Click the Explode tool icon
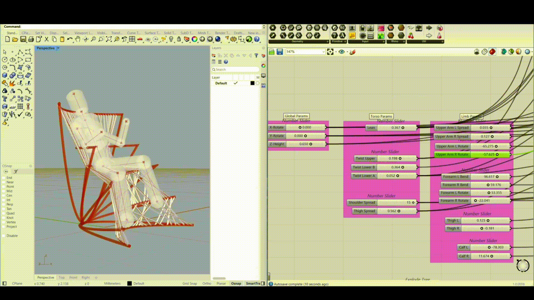 click(12, 83)
